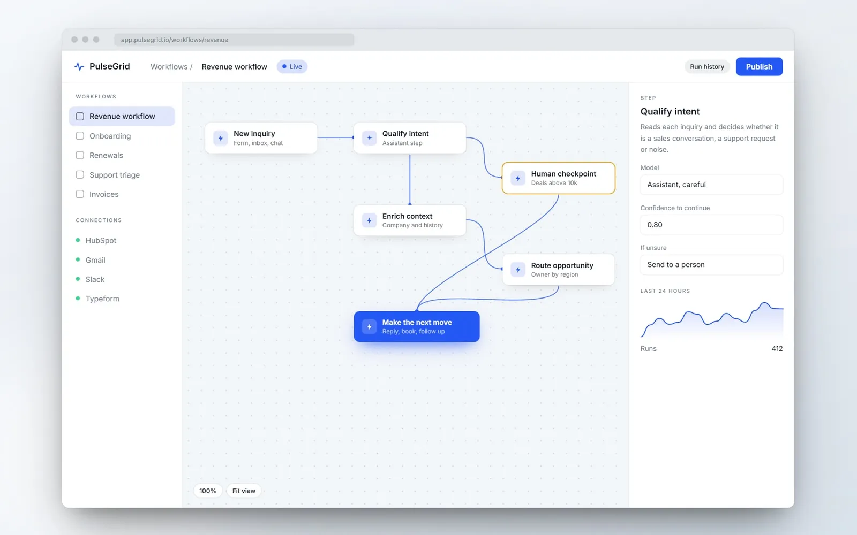Viewport: 857px width, 535px height.
Task: Tick the Revenue workflow checkbox
Action: (x=80, y=116)
